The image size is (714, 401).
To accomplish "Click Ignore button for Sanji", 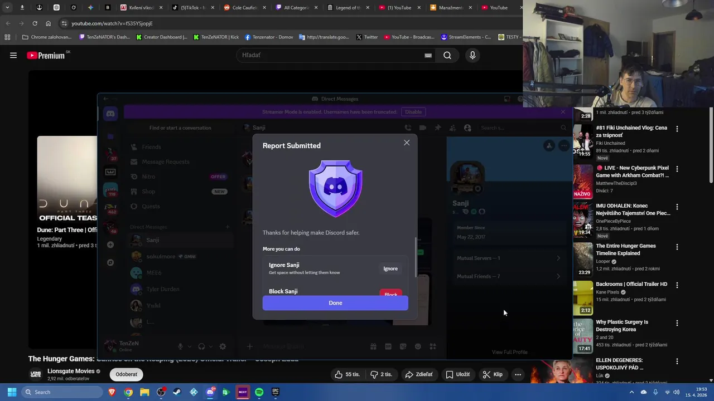I will [x=390, y=269].
